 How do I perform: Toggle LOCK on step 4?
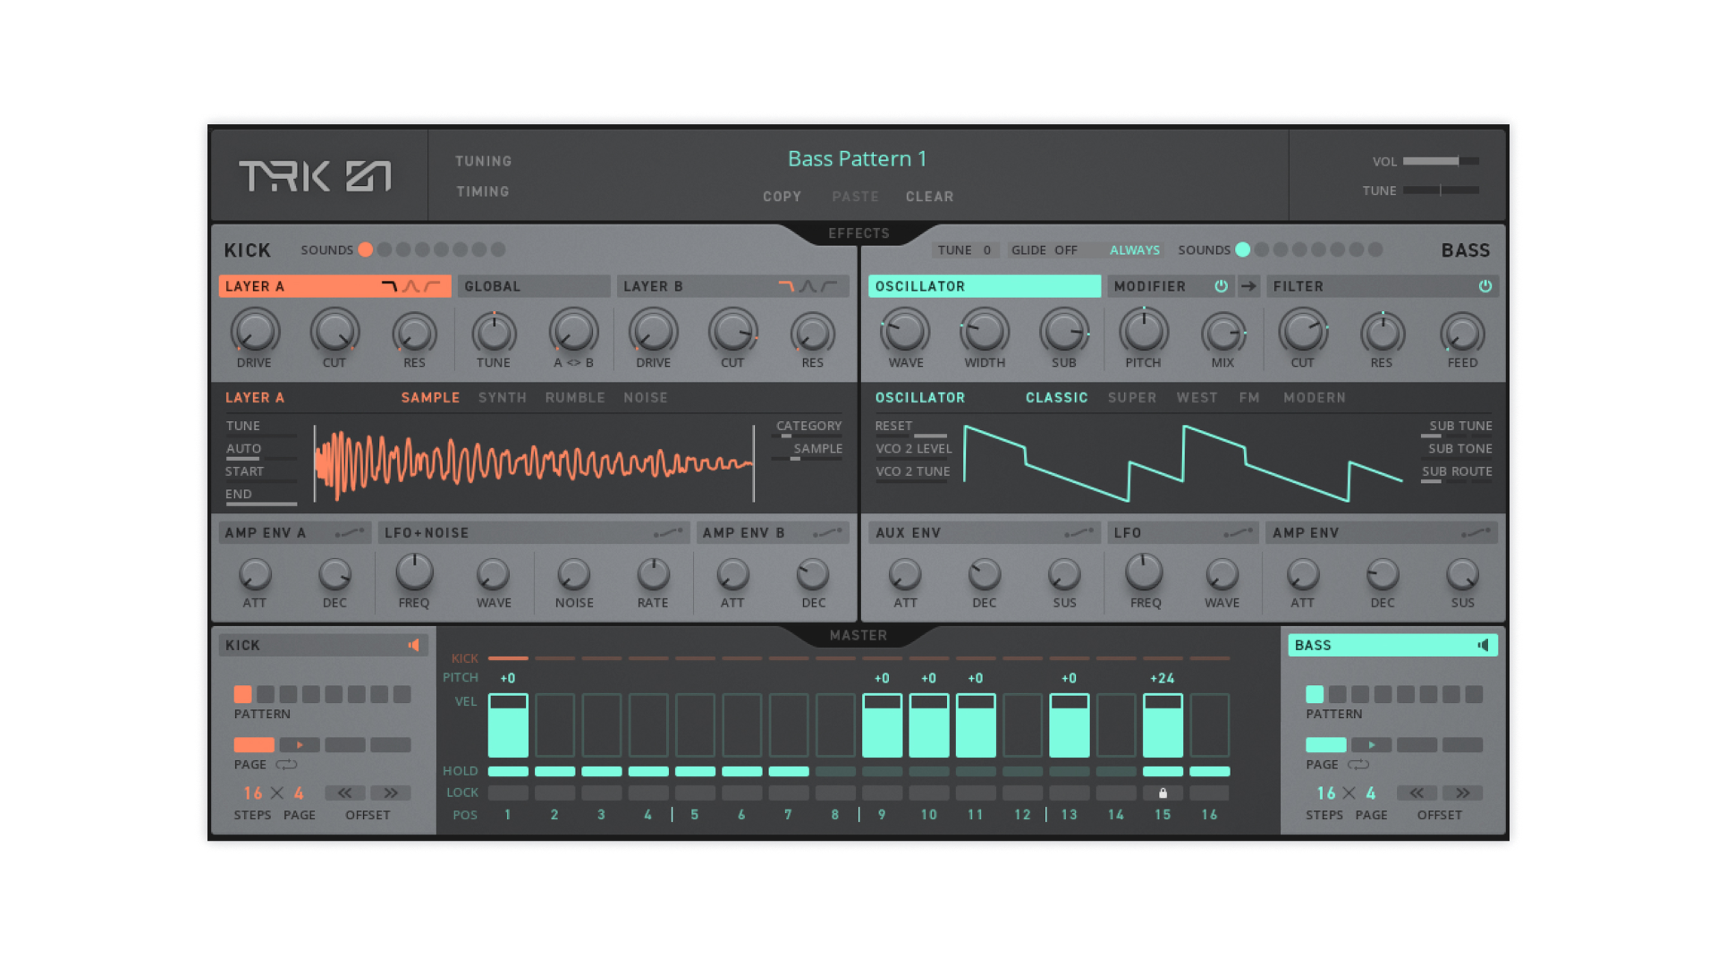[x=648, y=793]
